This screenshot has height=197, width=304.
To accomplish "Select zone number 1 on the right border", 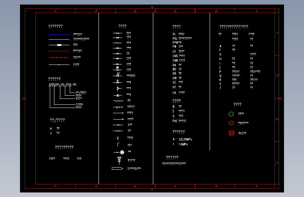I will click(277, 163).
